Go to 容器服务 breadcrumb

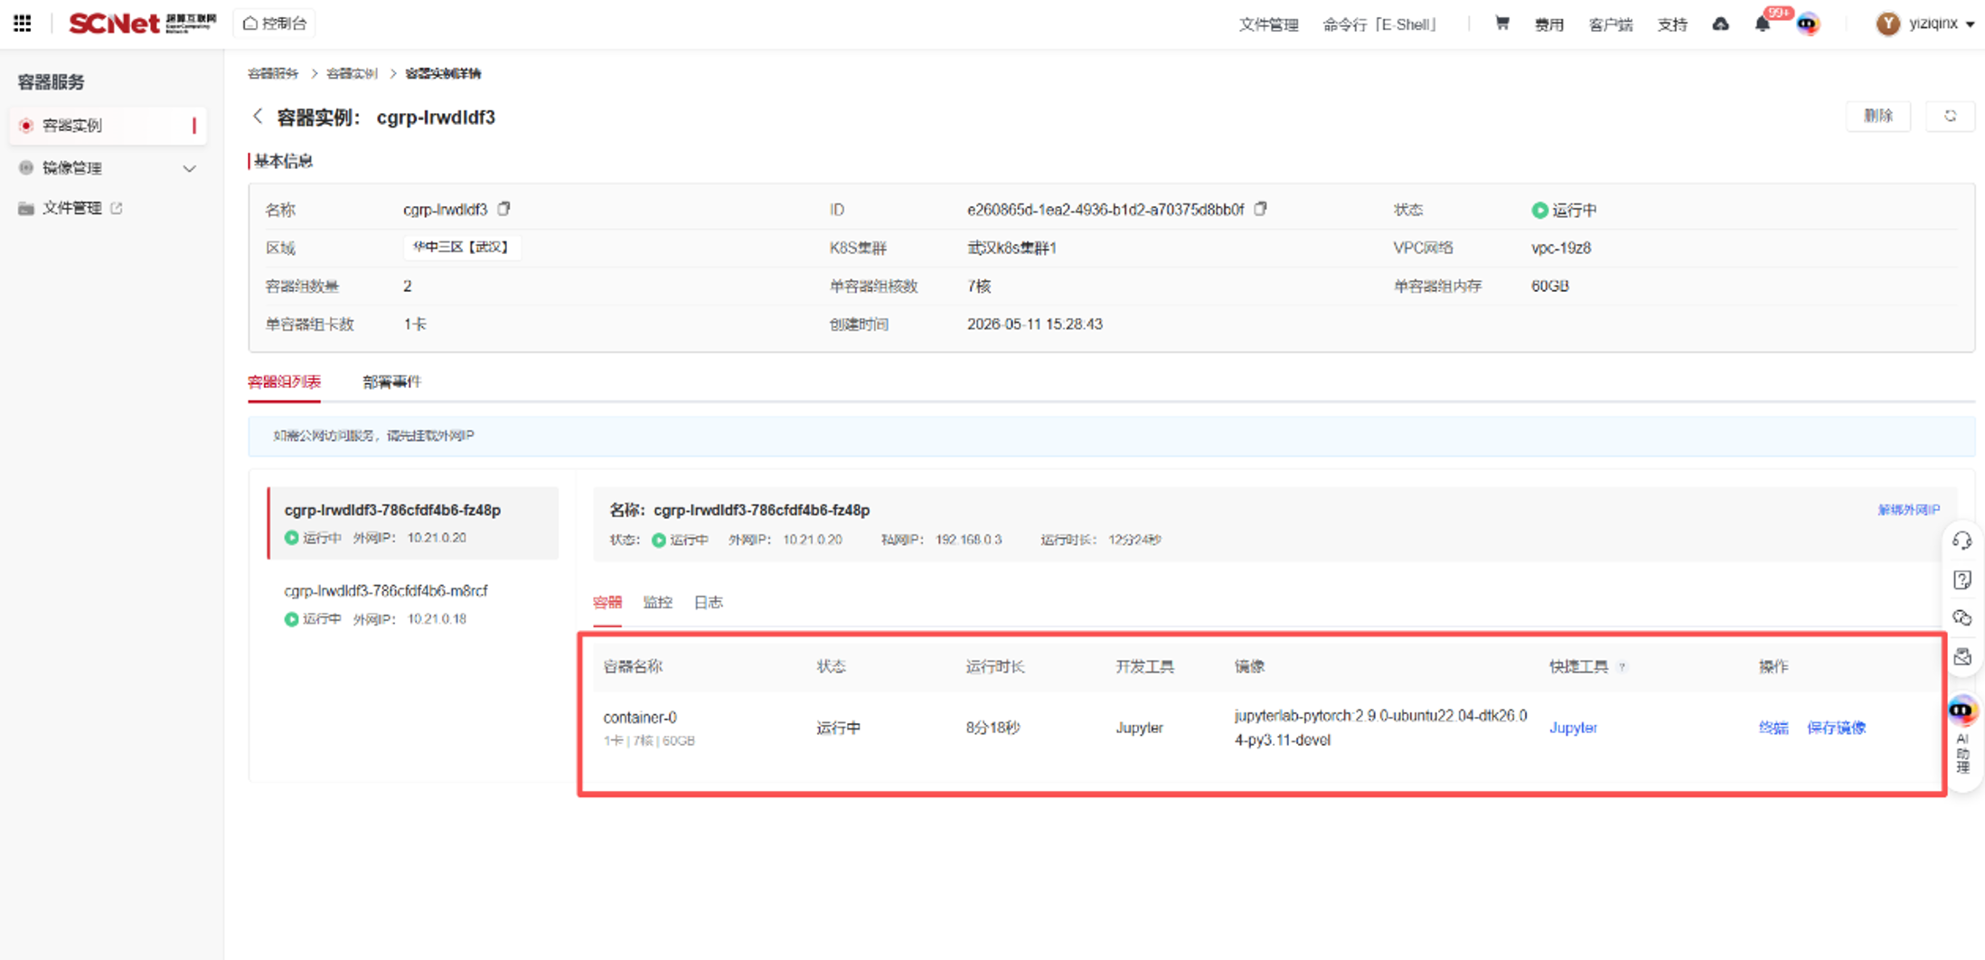(x=273, y=73)
